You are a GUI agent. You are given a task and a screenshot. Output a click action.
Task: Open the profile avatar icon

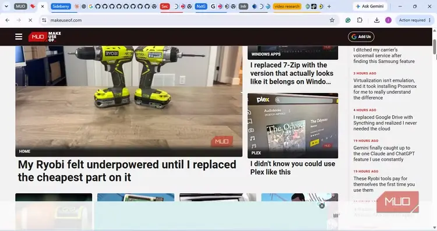click(388, 20)
